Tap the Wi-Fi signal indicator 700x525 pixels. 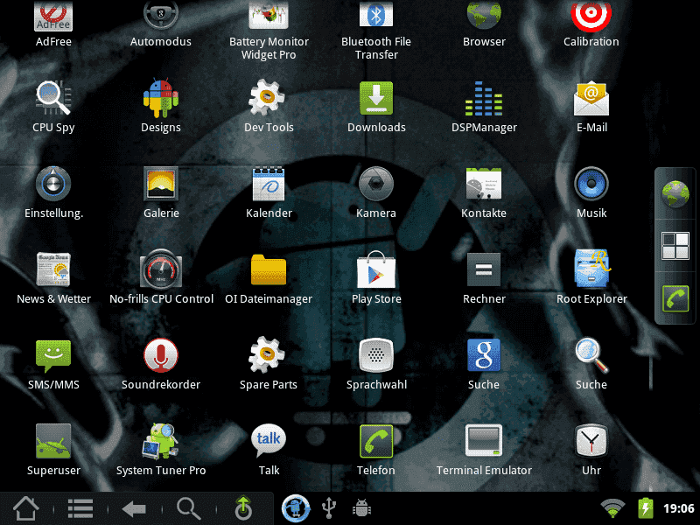(613, 508)
